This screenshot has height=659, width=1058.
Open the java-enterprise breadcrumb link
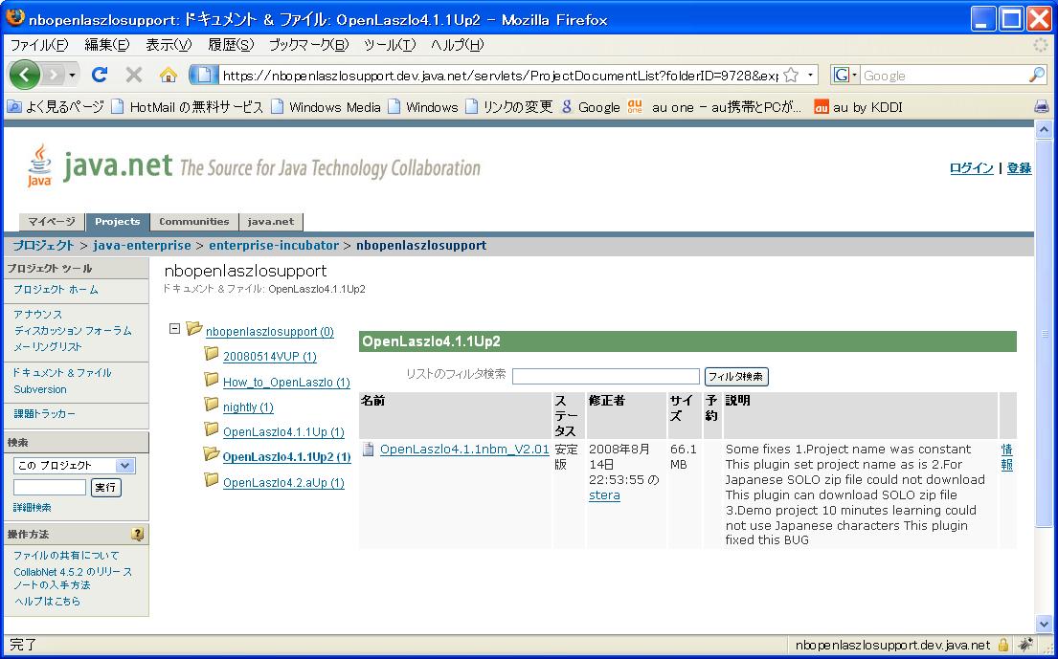click(x=142, y=245)
